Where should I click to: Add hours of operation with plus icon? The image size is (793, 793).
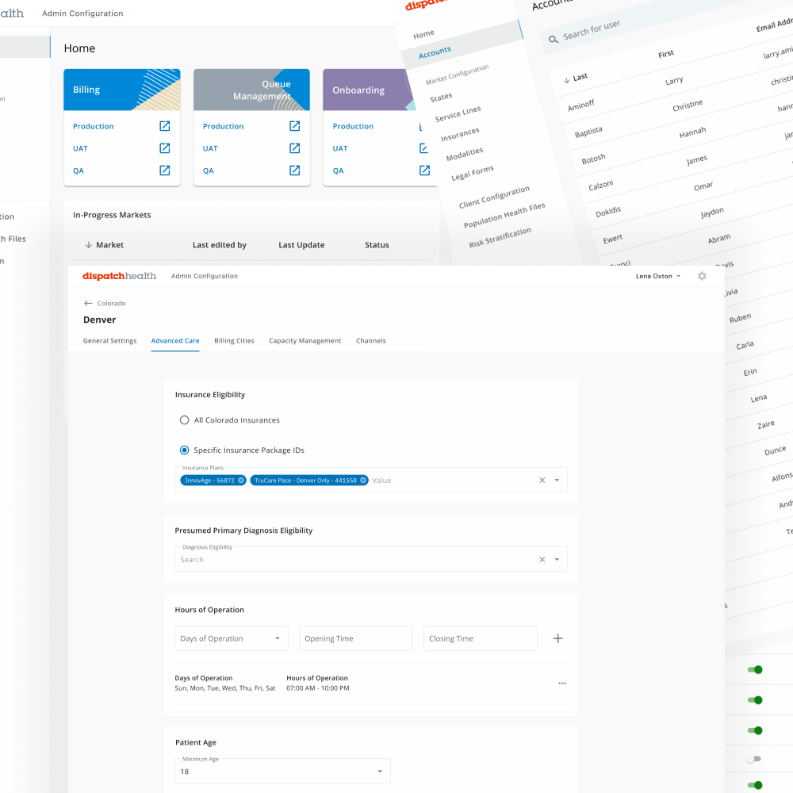pyautogui.click(x=557, y=638)
